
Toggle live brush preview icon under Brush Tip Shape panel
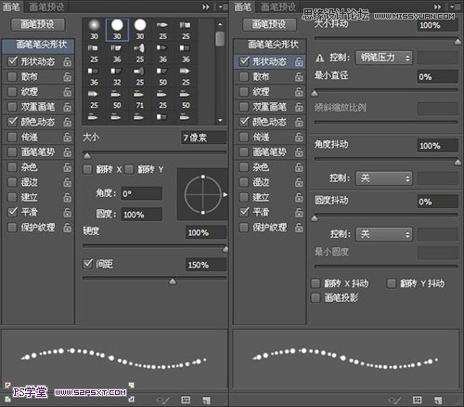pyautogui.click(x=163, y=400)
